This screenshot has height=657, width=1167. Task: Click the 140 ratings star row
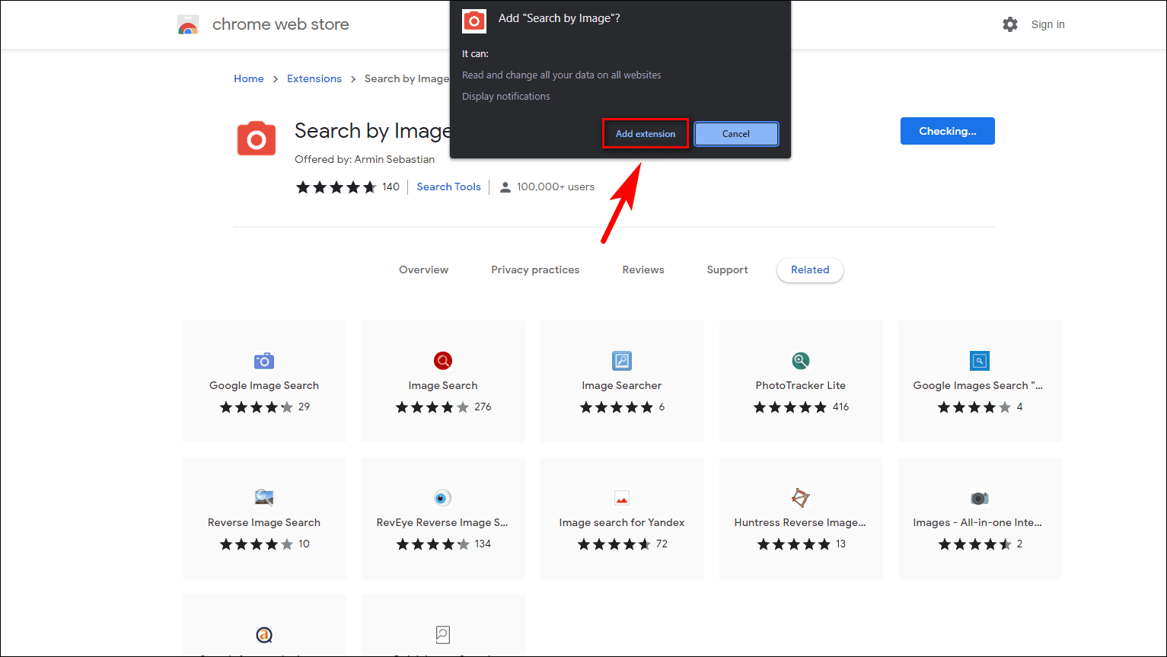[336, 187]
